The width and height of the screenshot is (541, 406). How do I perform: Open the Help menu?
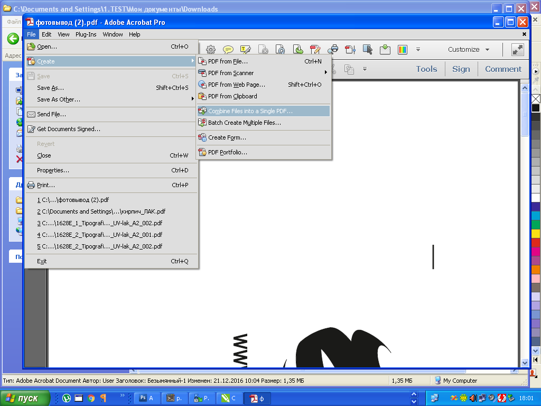[135, 34]
